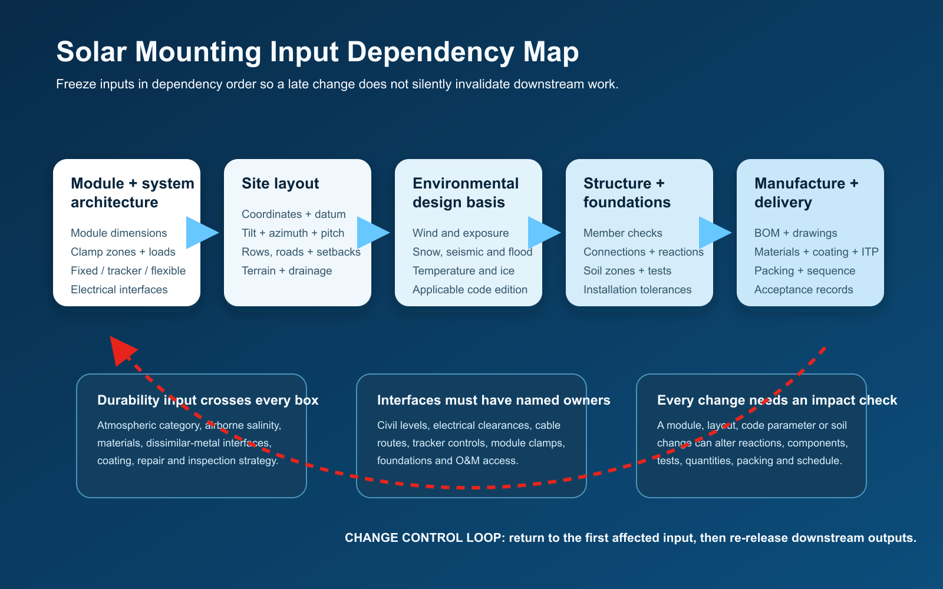Click the red dashed loop arrowhead
This screenshot has width=943, height=589.
123,350
